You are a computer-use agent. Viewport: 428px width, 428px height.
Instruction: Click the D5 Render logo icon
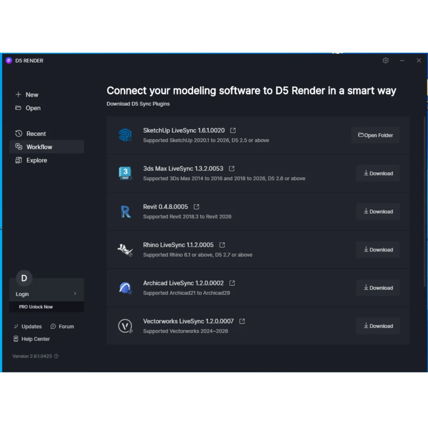9,61
